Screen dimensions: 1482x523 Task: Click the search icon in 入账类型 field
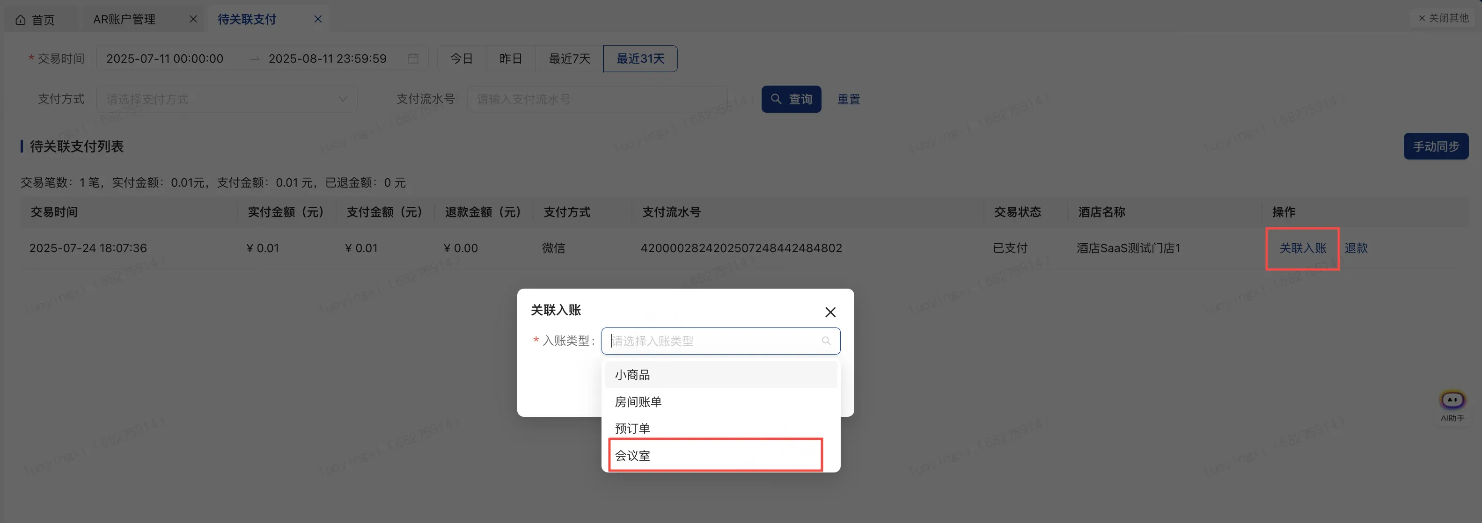coord(826,341)
